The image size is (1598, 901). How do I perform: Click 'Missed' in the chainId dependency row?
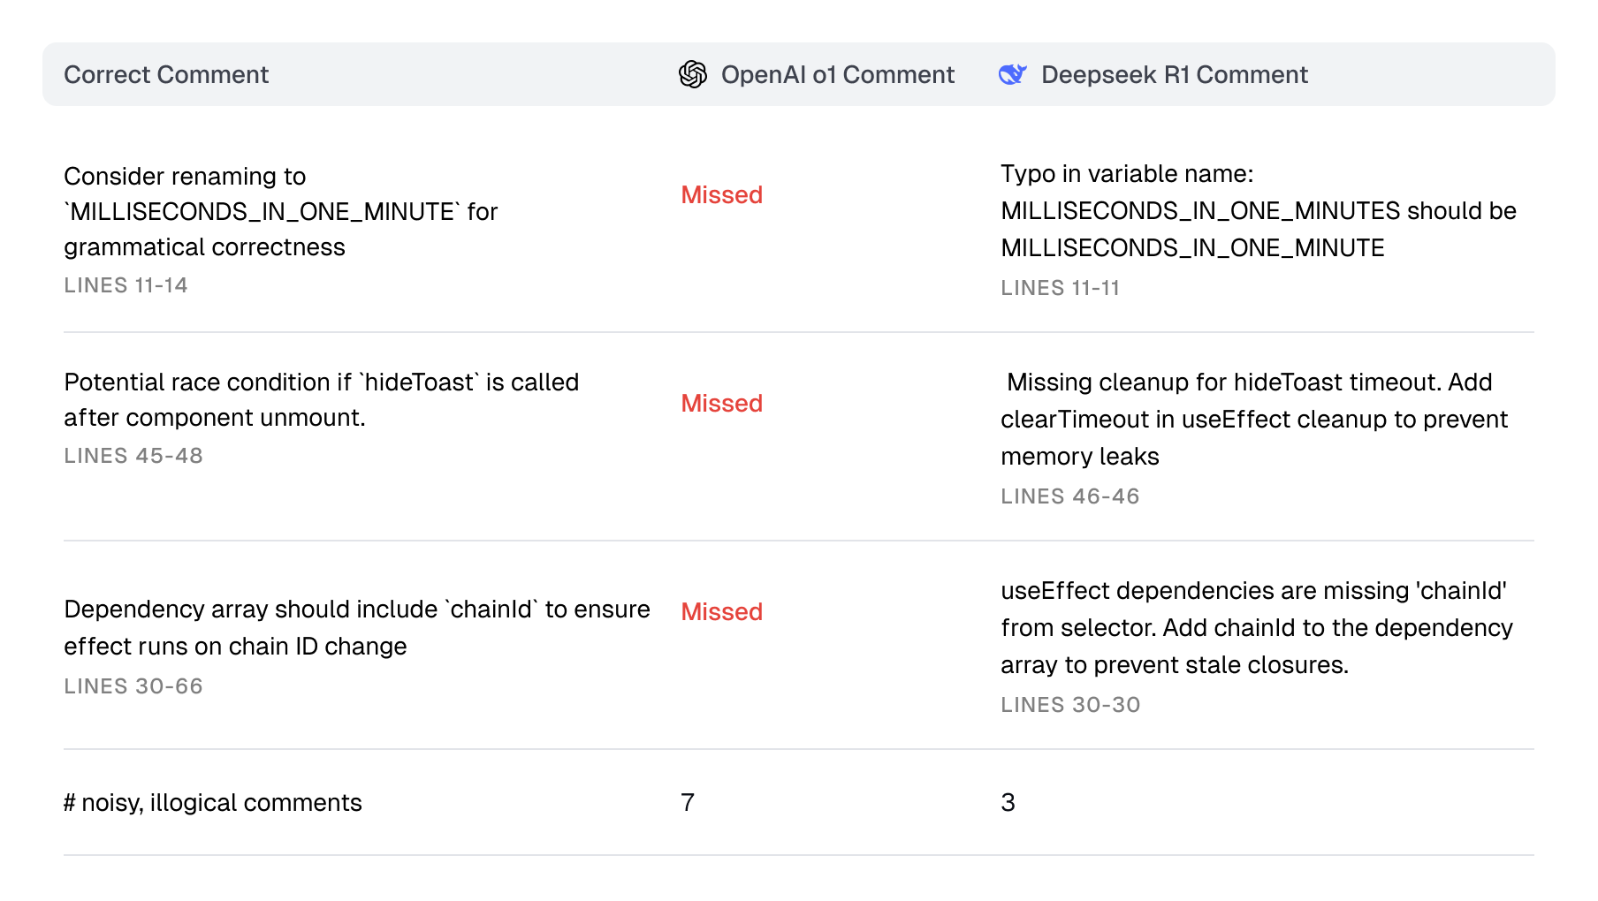tap(721, 611)
